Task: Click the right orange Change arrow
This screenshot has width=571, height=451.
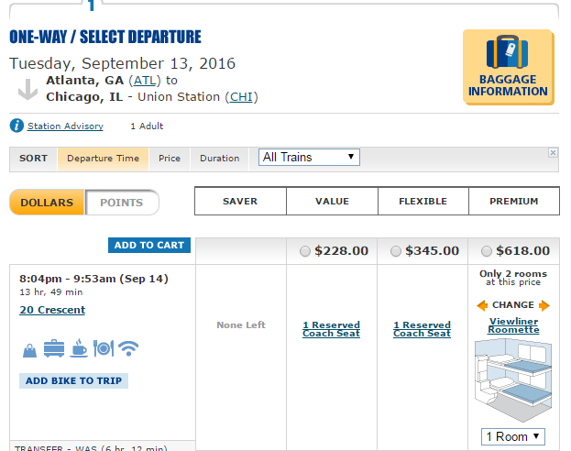Action: point(544,305)
